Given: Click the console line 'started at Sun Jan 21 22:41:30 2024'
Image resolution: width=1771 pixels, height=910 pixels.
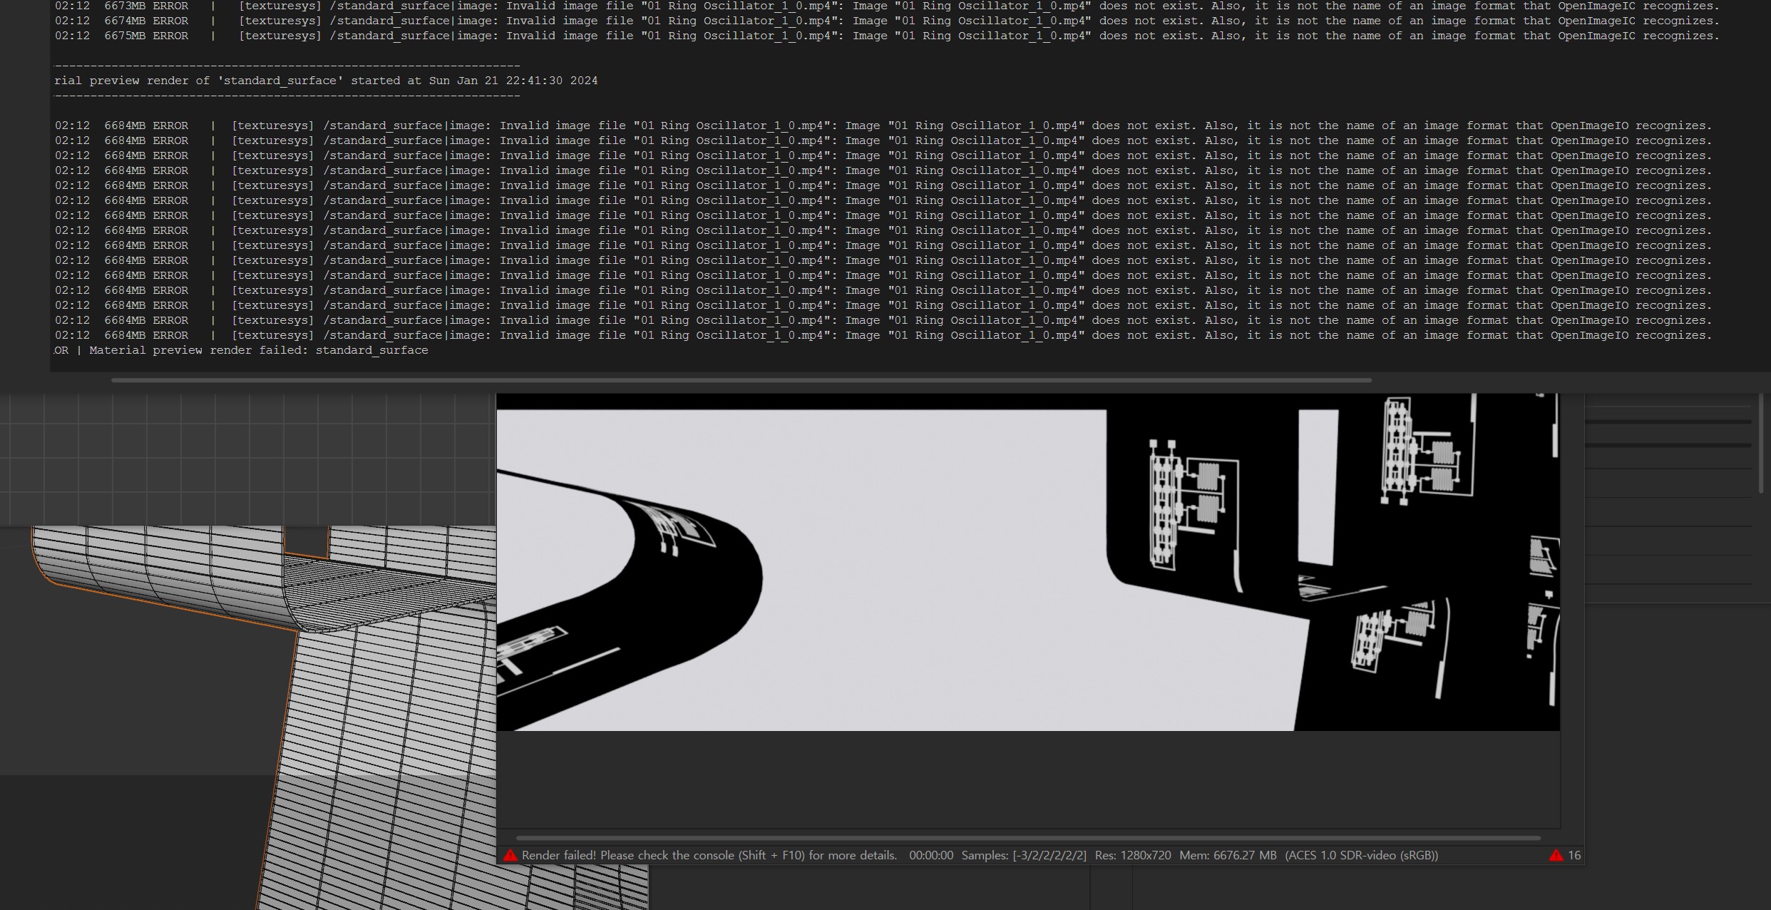Looking at the screenshot, I should tap(326, 81).
